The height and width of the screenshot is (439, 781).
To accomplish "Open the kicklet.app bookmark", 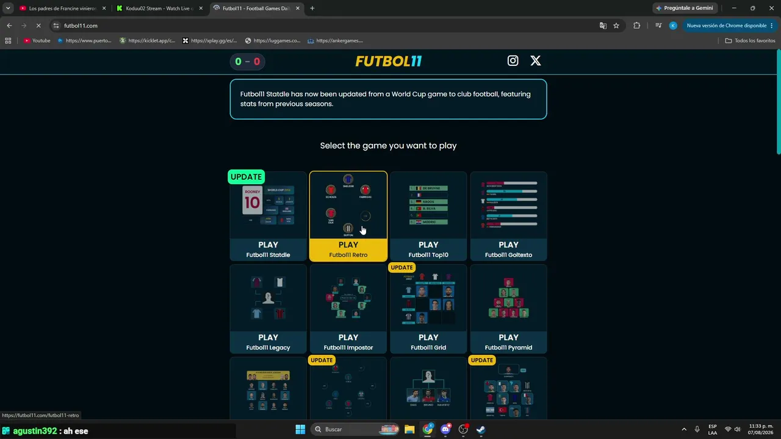I will [x=148, y=41].
